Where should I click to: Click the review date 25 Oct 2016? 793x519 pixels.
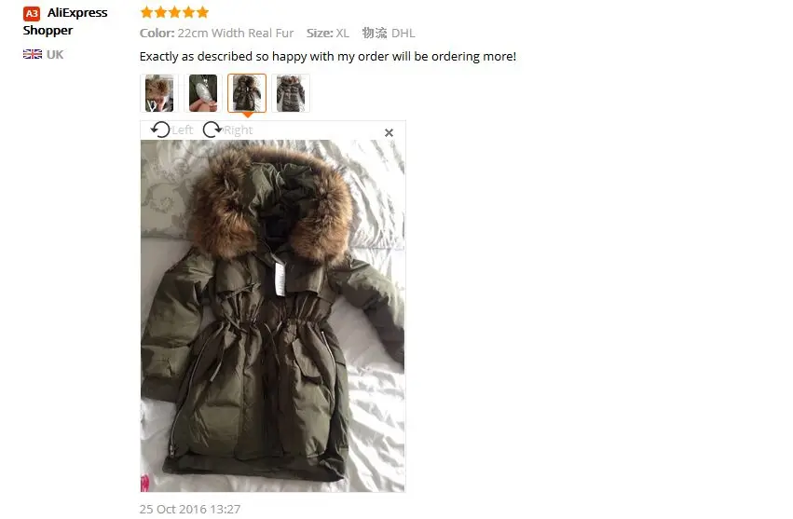tap(190, 509)
